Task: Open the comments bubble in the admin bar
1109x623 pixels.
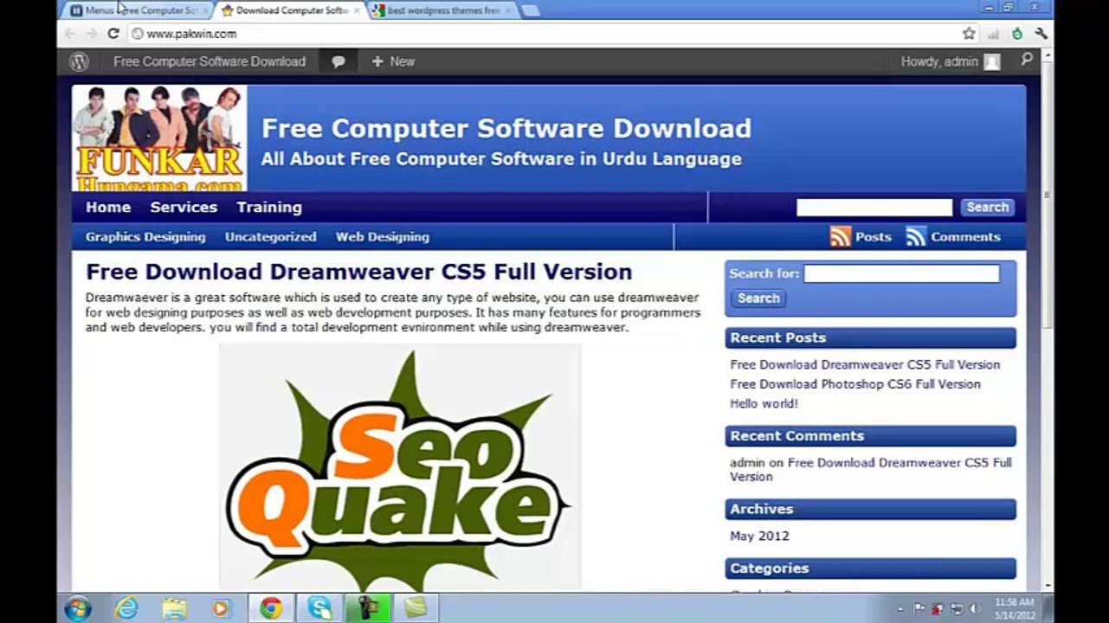Action: tap(339, 61)
